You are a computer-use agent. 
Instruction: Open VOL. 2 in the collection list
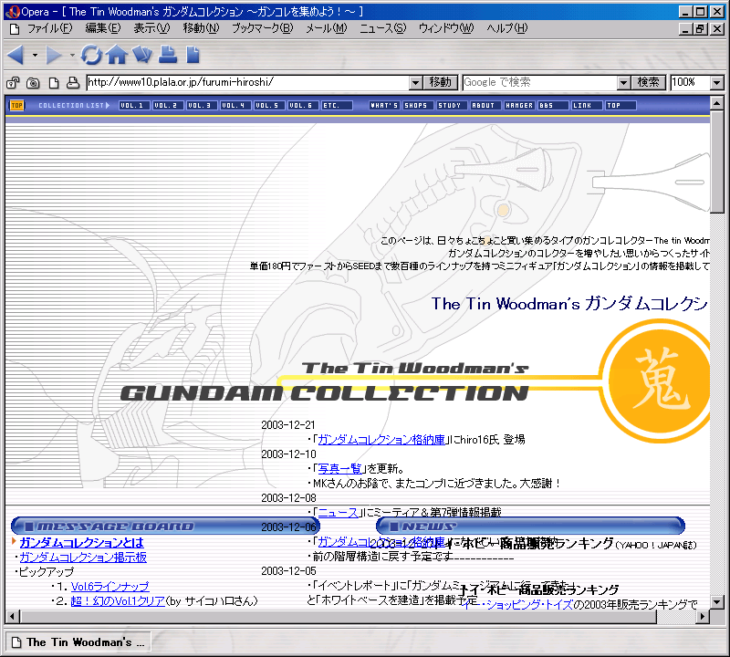168,106
